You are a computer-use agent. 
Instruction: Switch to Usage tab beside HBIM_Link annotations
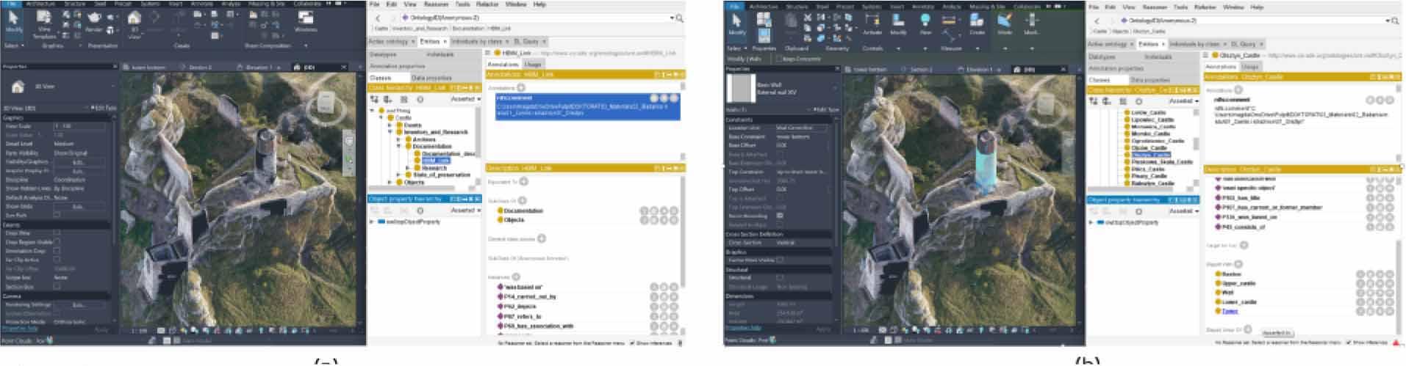click(x=533, y=65)
